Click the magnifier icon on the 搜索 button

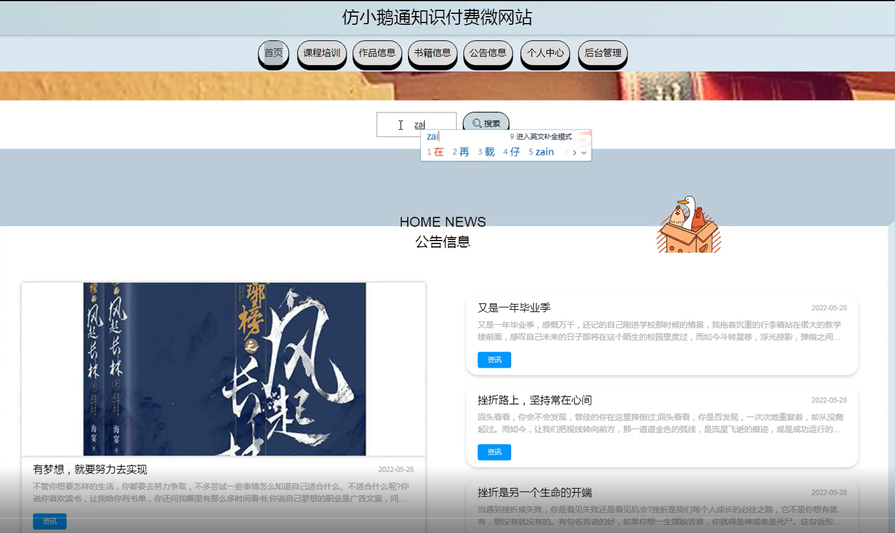477,123
